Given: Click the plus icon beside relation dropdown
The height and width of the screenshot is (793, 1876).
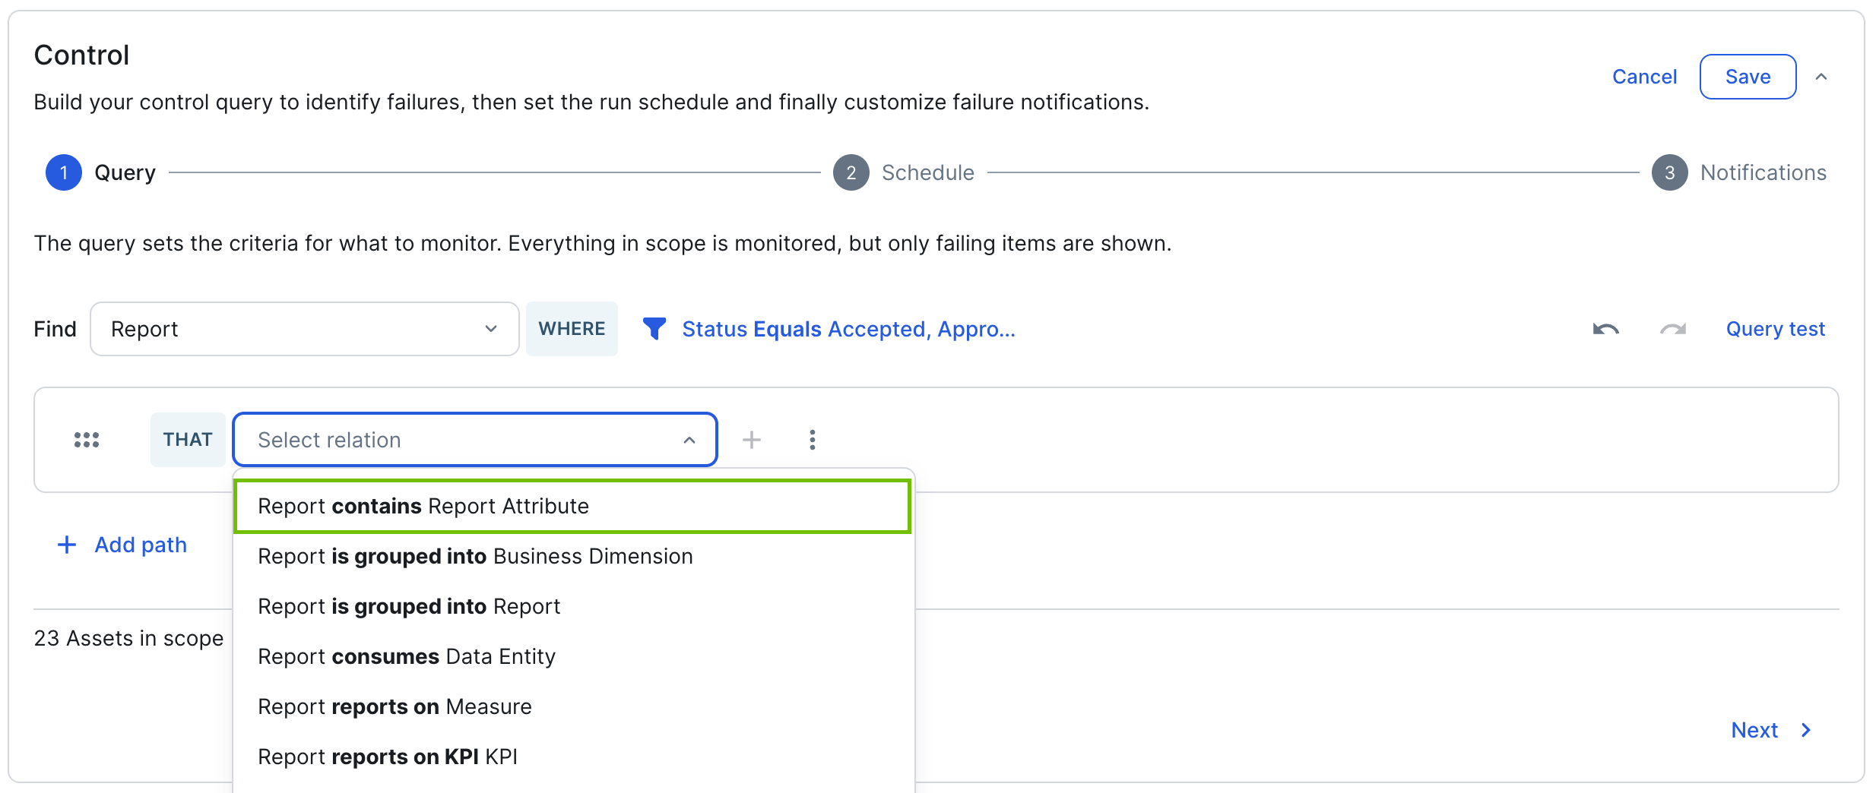Looking at the screenshot, I should pos(752,440).
